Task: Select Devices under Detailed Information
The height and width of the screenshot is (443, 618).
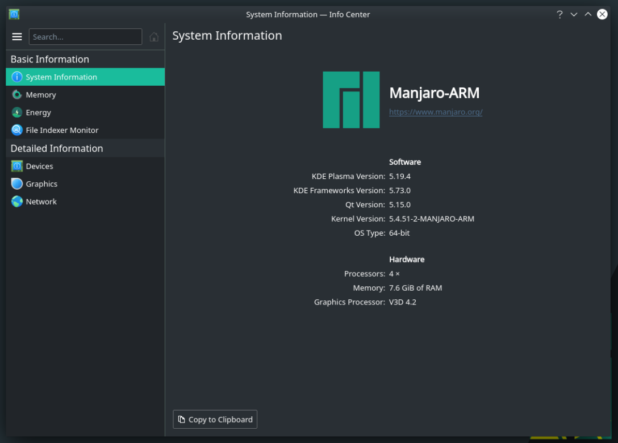Action: pos(40,166)
